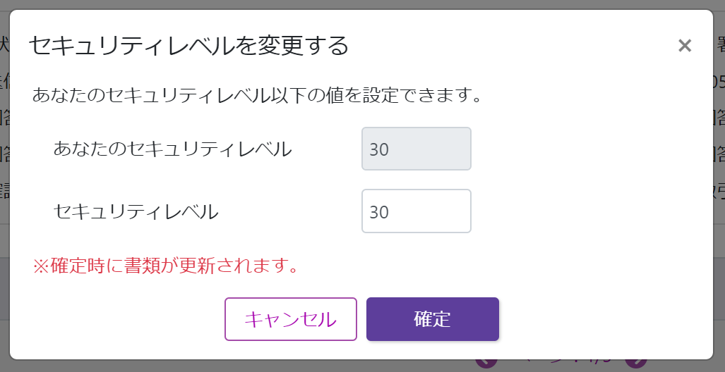
Task: Click the description text about settable values
Action: pos(257,95)
